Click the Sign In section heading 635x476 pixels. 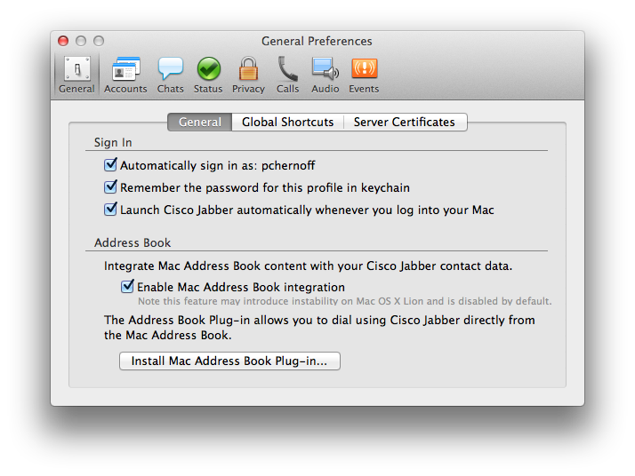point(113,142)
